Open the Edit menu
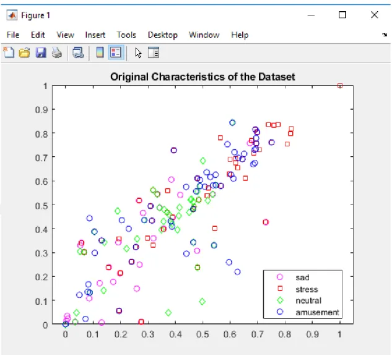Viewport: 392px width, 355px height. tap(38, 35)
